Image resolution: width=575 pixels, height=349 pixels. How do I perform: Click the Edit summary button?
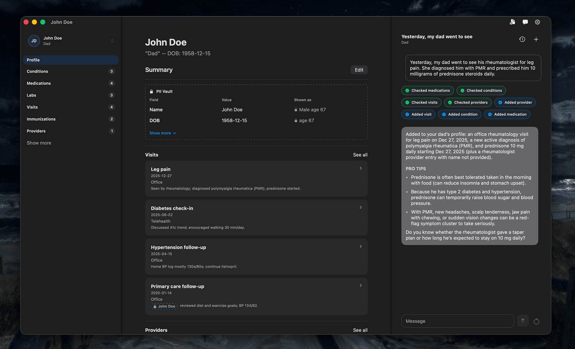[x=359, y=70]
